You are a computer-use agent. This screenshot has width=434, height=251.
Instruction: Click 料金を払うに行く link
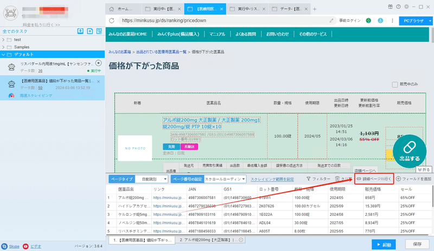41,25
